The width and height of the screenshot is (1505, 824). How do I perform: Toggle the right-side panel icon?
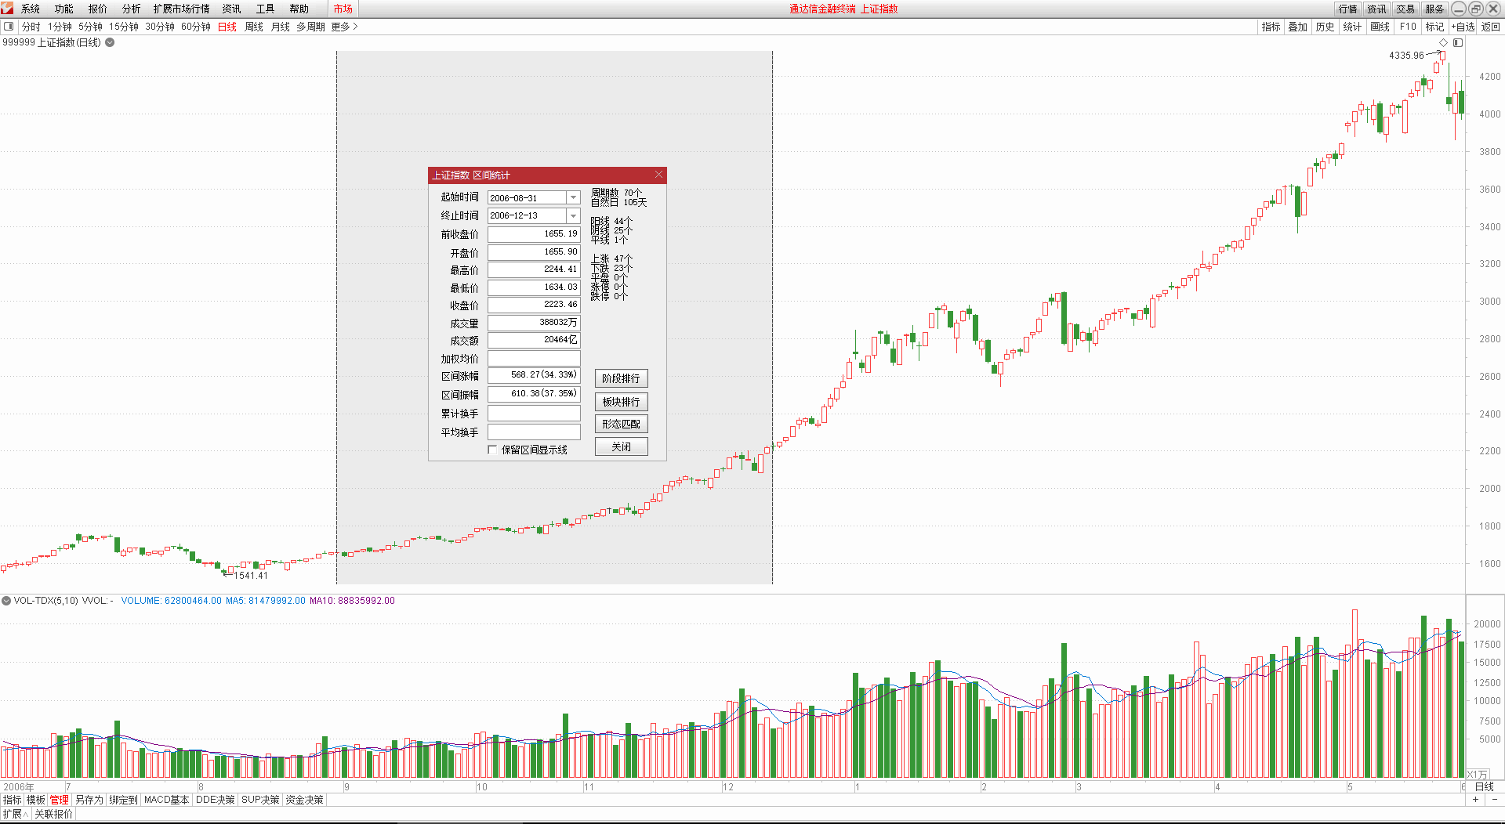click(1458, 42)
